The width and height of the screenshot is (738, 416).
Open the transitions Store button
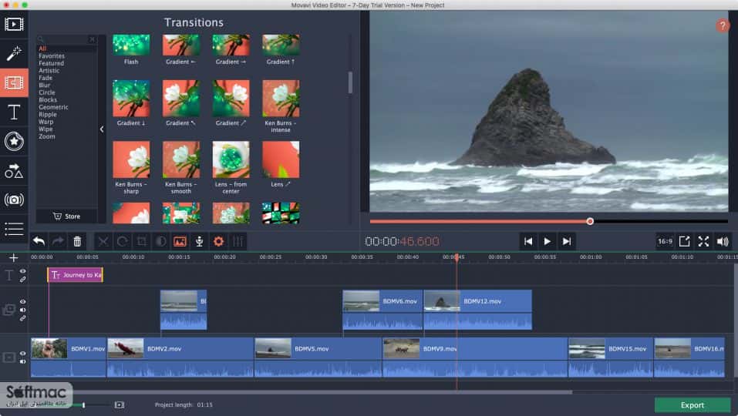66,216
